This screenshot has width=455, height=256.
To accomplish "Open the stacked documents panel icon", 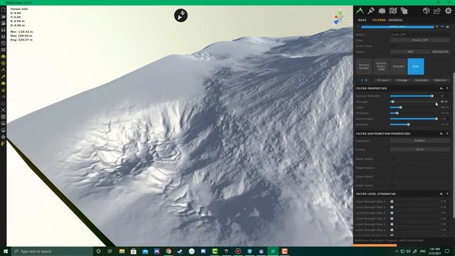I will pyautogui.click(x=404, y=11).
